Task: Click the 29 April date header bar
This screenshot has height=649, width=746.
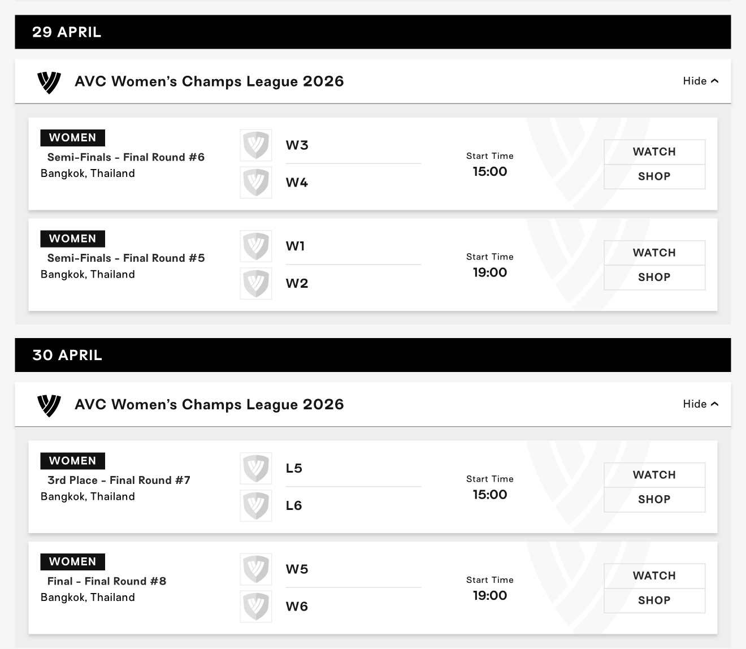Action: (372, 32)
